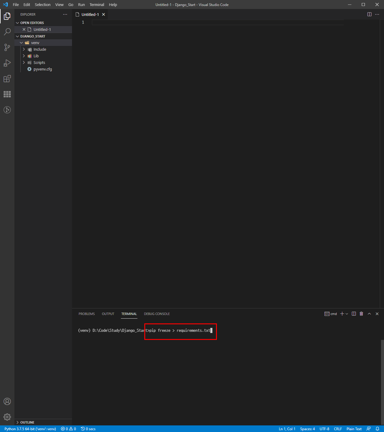Close the Untitled-1 editor tab
This screenshot has height=432, width=384.
point(103,14)
